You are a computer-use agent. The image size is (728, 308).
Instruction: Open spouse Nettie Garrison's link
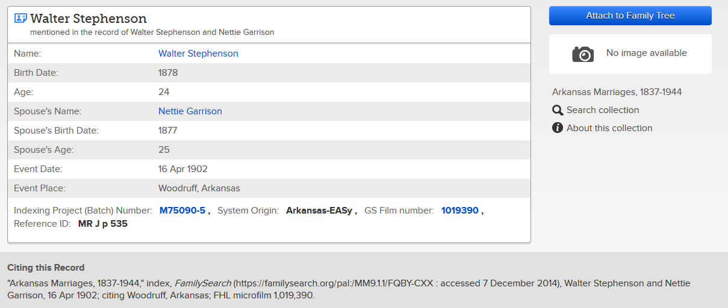(x=190, y=111)
